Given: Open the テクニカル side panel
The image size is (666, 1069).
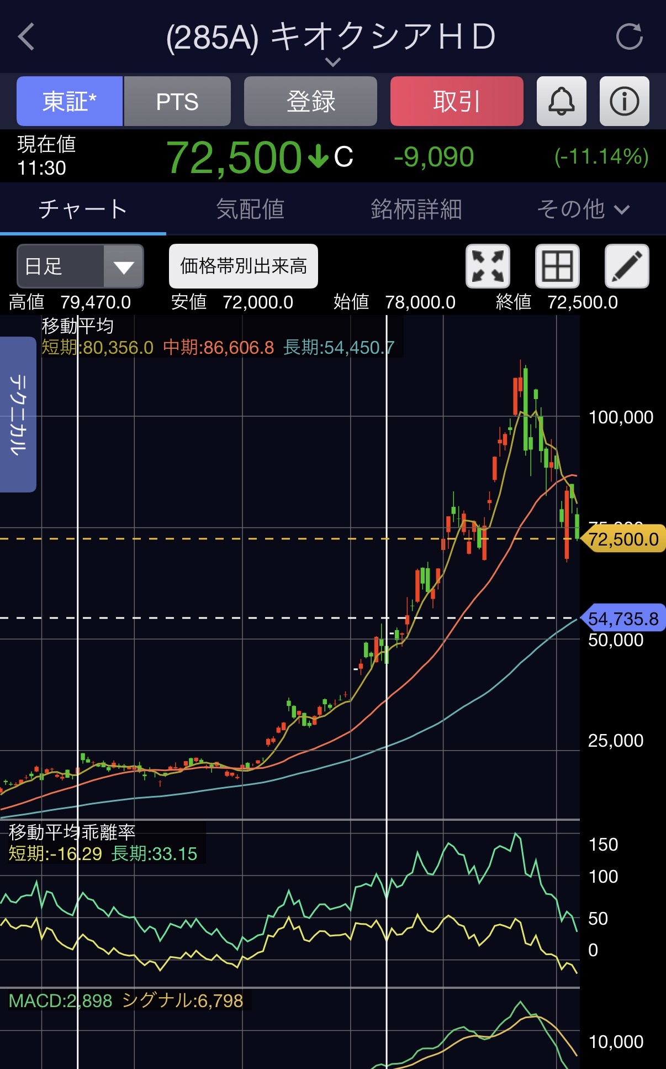Looking at the screenshot, I should 18,414.
